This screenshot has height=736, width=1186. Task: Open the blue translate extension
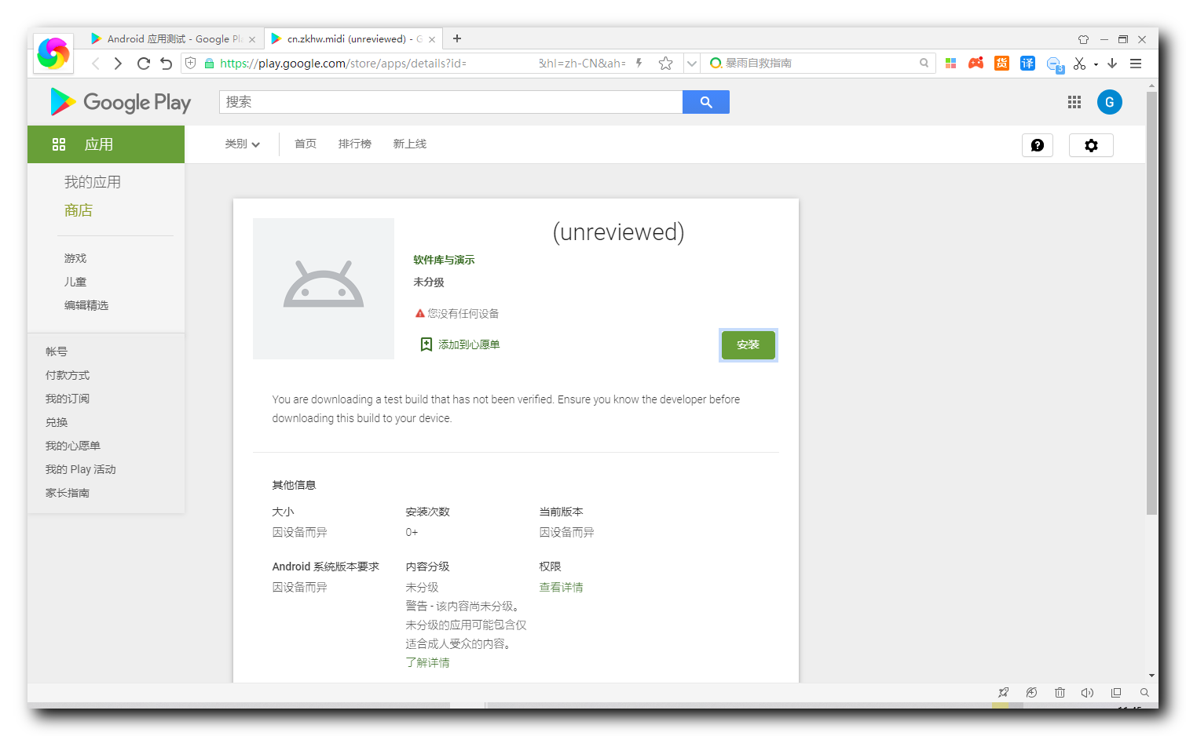[x=1027, y=64]
